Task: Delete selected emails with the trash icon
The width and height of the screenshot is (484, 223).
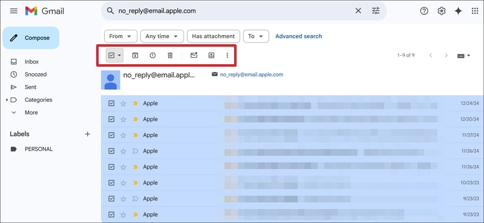Action: click(x=170, y=55)
